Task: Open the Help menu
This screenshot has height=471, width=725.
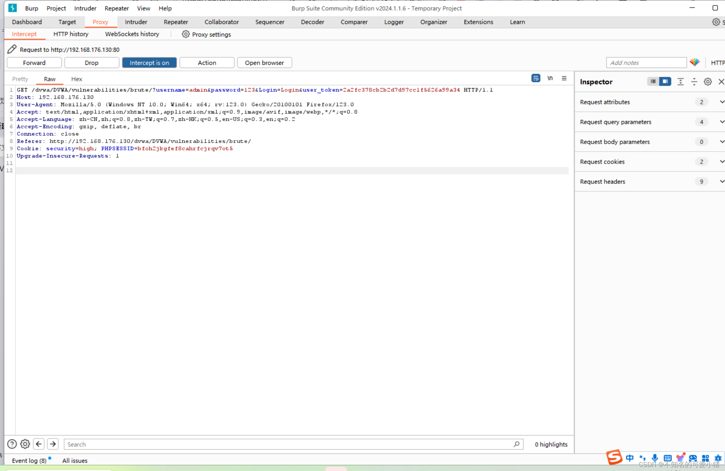Action: click(x=165, y=8)
